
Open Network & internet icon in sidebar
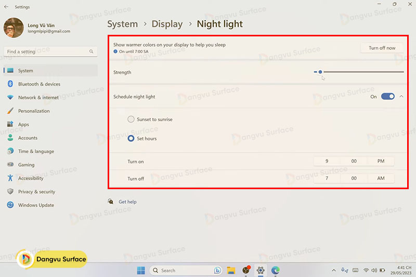click(x=10, y=98)
